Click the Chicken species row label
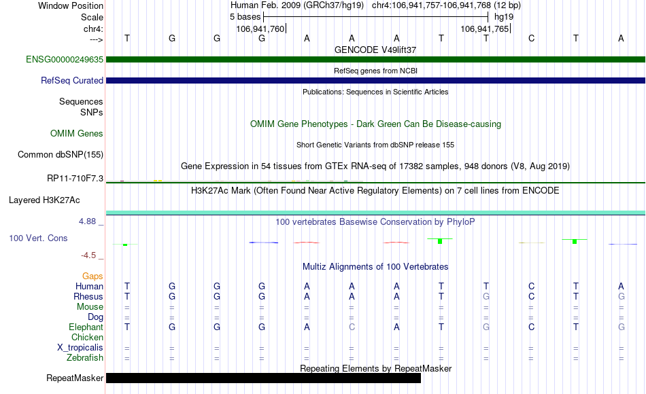The image size is (646, 394). pos(87,337)
